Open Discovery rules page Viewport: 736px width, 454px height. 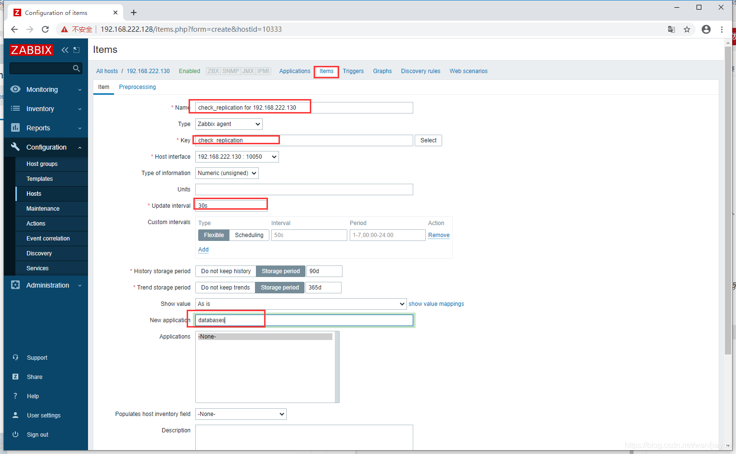420,71
